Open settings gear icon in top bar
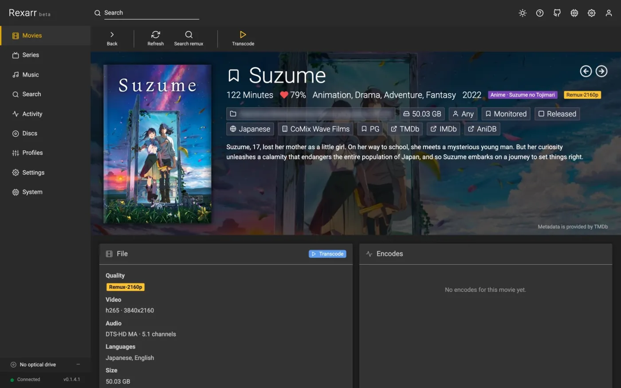621x388 pixels. [x=592, y=13]
